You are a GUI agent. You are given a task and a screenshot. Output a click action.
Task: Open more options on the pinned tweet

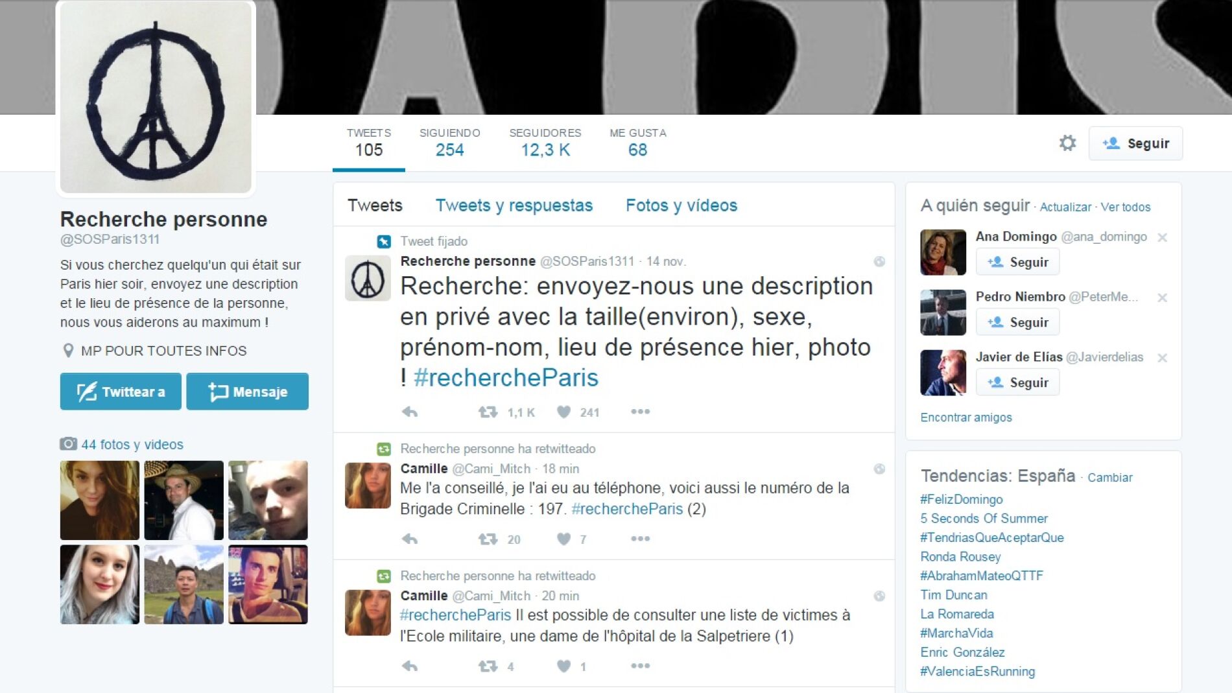(640, 412)
